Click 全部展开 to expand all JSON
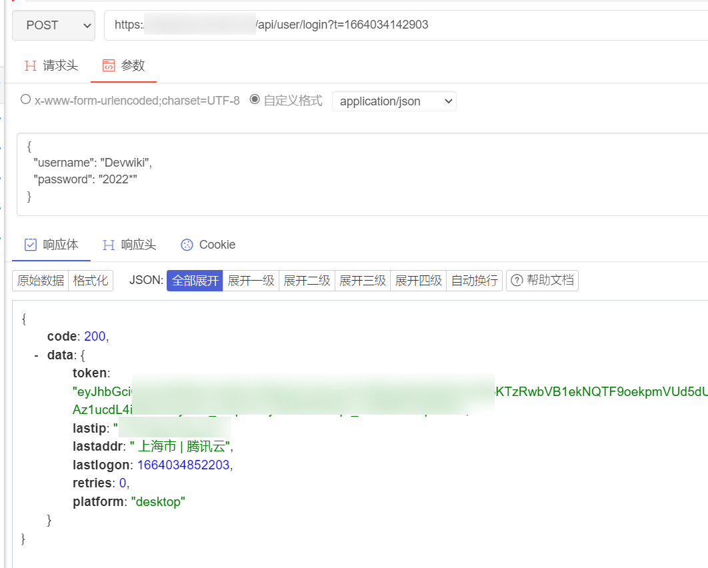Viewport: 708px width, 568px height. (x=194, y=280)
